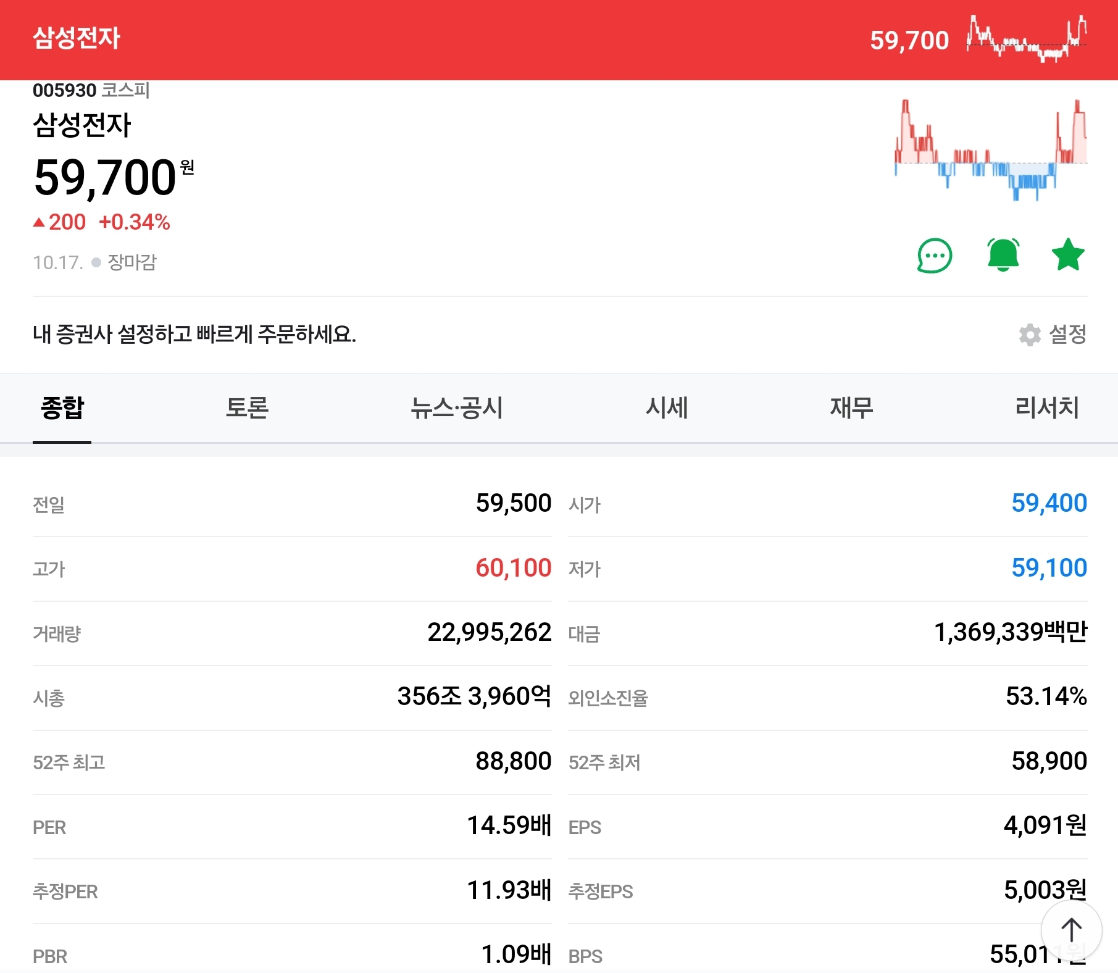Select the 추정EPS value 5,003원

1045,890
